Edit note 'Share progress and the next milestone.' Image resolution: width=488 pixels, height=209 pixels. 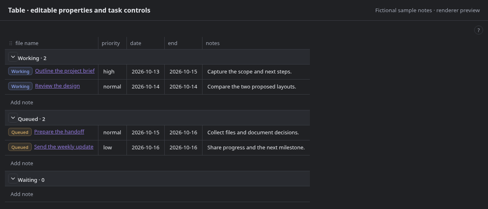pyautogui.click(x=256, y=148)
